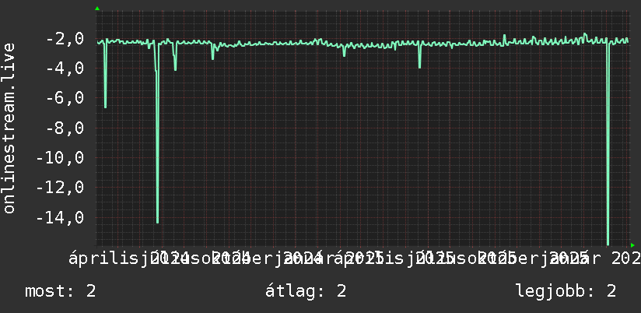
Task: Click the -4,0 y-axis label
Action: (x=65, y=69)
